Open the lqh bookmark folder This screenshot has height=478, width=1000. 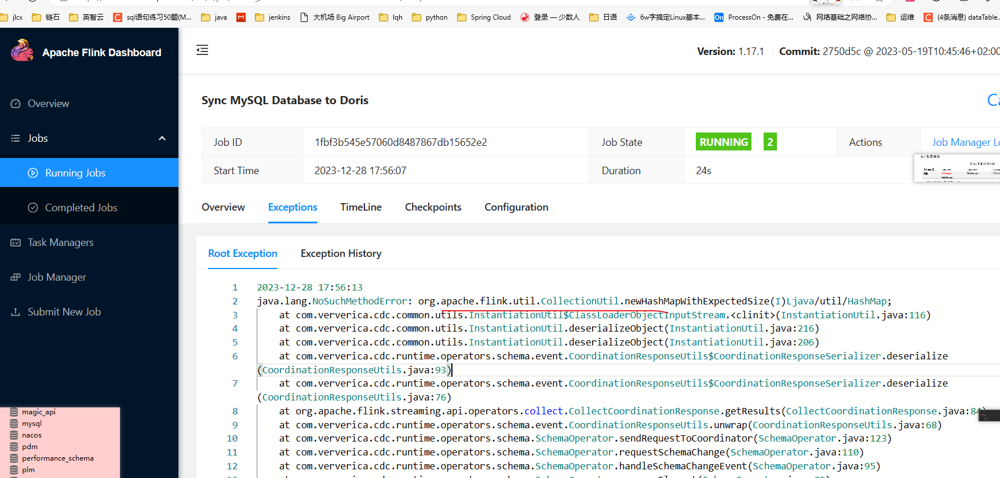pyautogui.click(x=390, y=17)
